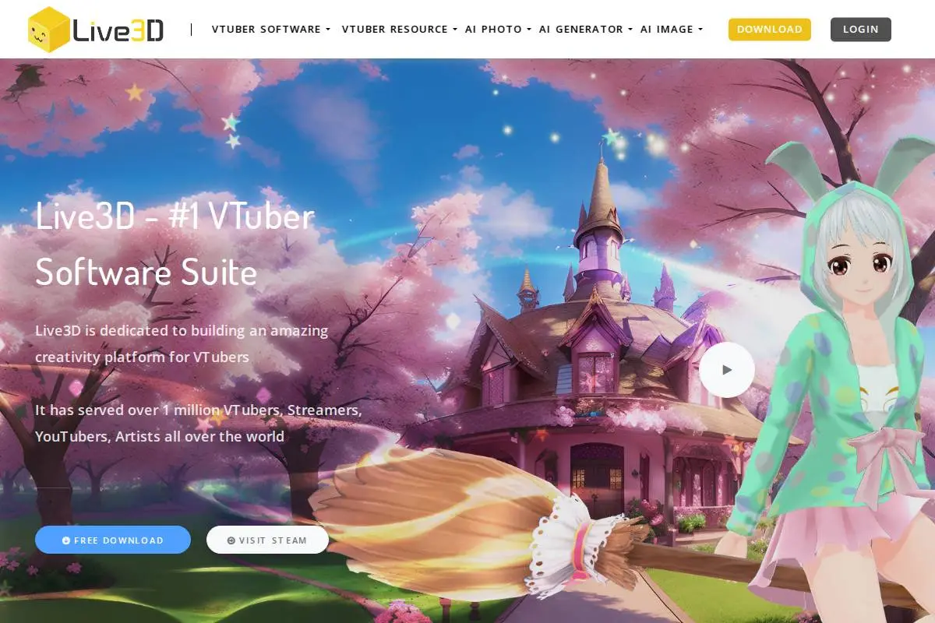Click the Steam icon in Visit Steam
Screen dimensions: 935x623
click(x=231, y=540)
